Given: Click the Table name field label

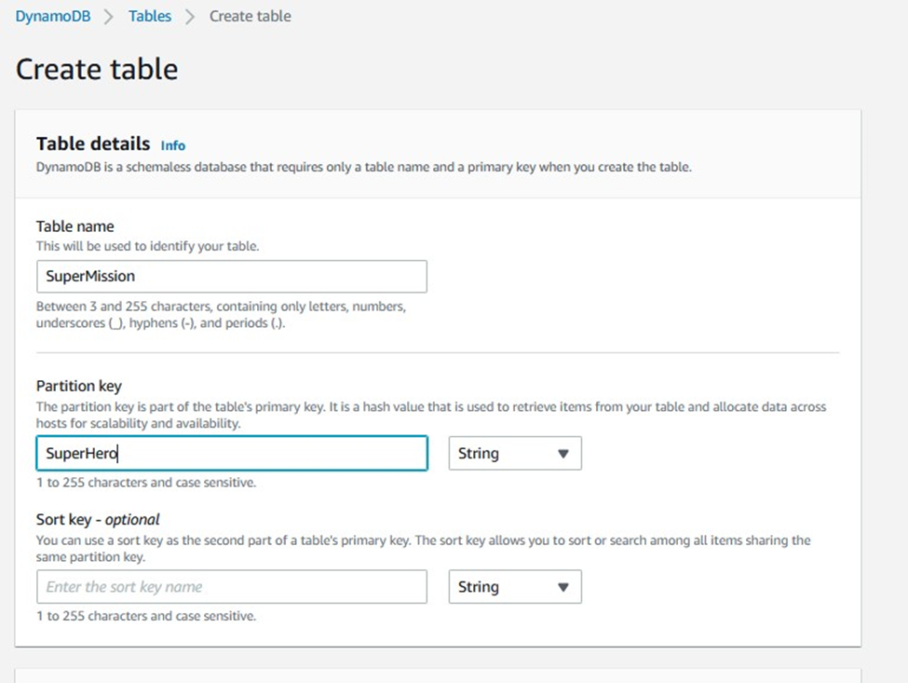Looking at the screenshot, I should click(x=75, y=225).
